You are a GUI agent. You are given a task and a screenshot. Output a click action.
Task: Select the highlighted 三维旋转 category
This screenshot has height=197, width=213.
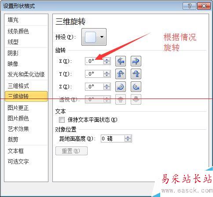click(26, 96)
